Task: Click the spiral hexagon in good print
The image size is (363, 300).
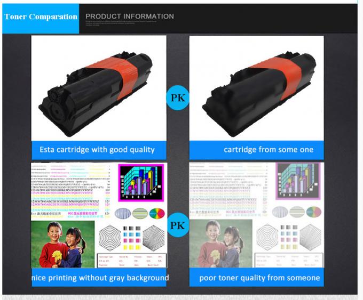Action: pyautogui.click(x=110, y=238)
